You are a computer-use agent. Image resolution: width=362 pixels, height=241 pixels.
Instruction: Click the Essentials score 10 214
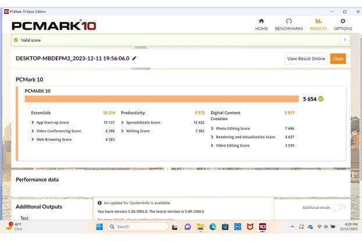(109, 113)
